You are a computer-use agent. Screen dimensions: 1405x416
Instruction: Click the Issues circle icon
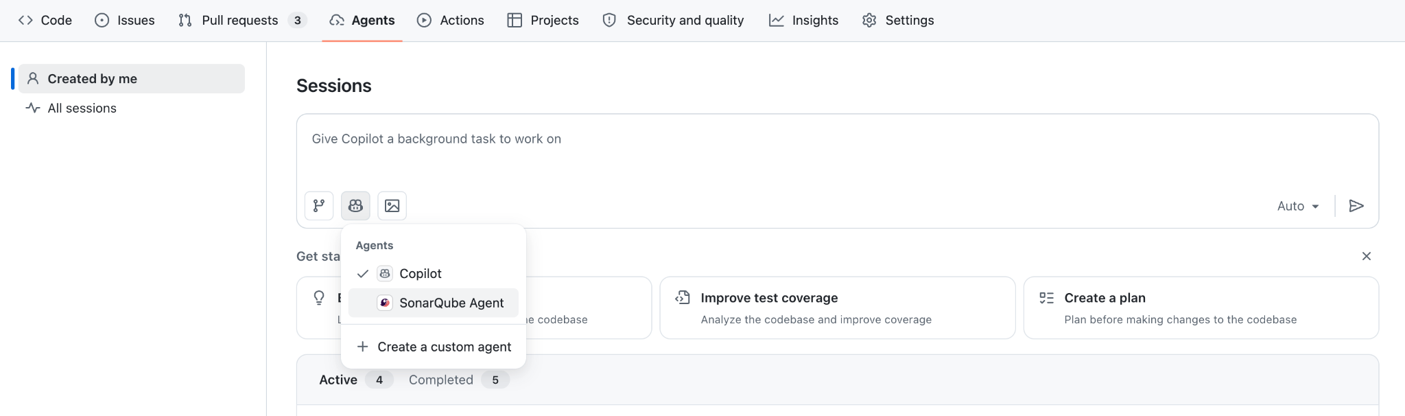click(102, 20)
